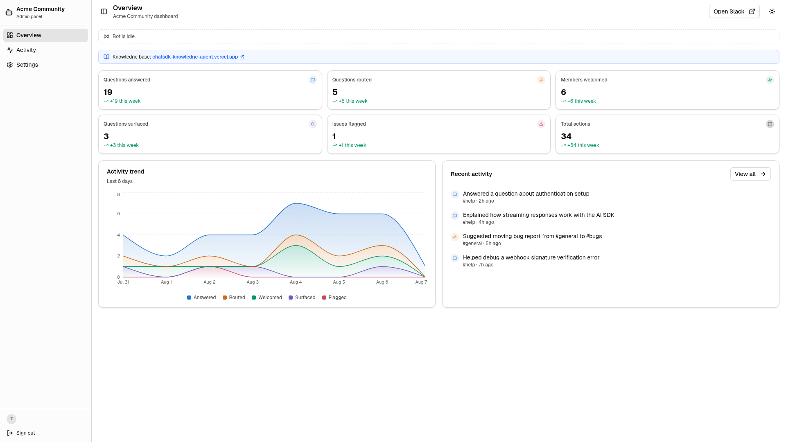Click the streaming responses activity chat icon
The height and width of the screenshot is (442, 786).
coord(455,216)
